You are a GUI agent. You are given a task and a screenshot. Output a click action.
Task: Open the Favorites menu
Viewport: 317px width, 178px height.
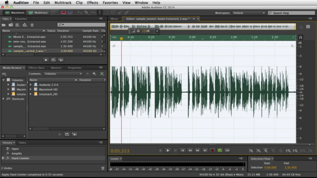point(110,2)
